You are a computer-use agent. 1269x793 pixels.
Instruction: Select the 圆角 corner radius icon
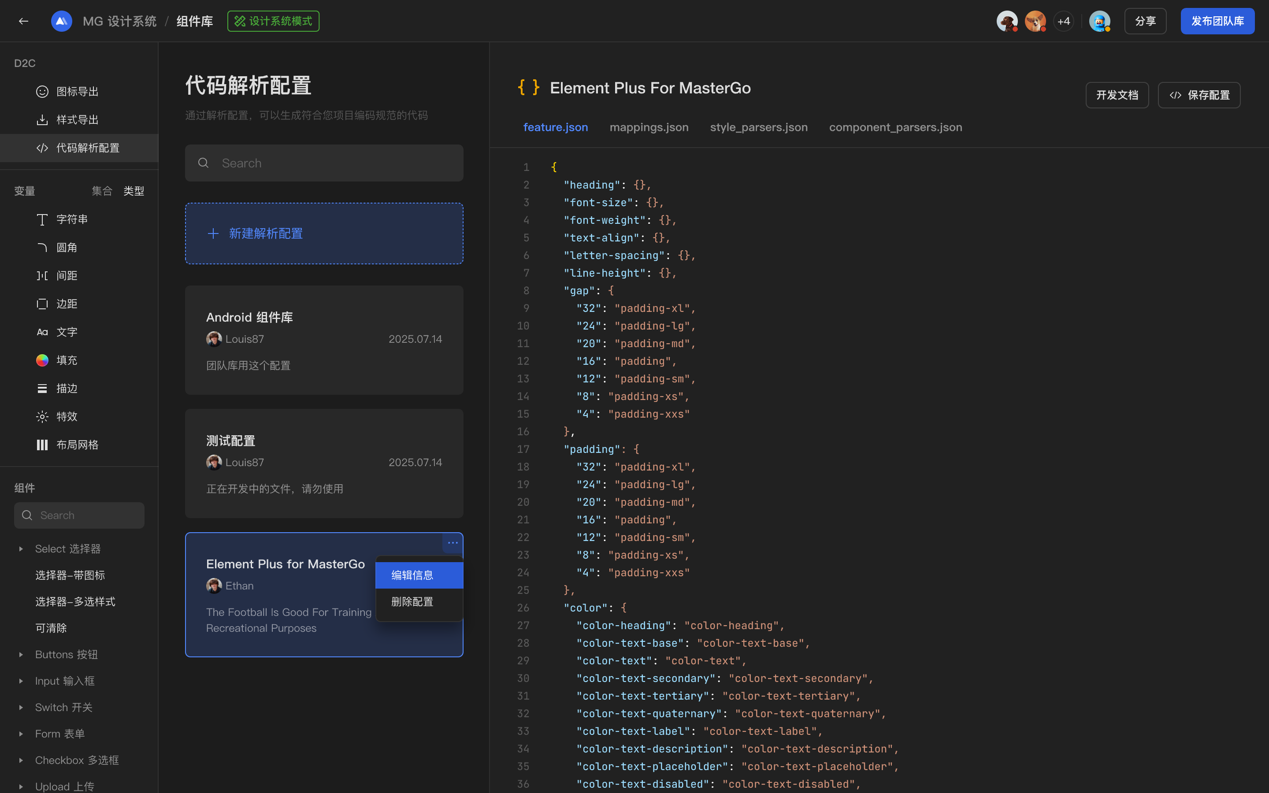(x=42, y=248)
